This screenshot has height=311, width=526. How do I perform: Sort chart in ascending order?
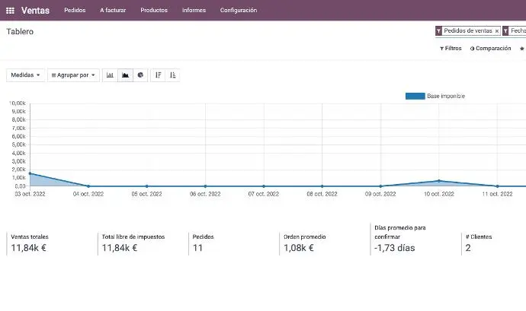click(173, 75)
